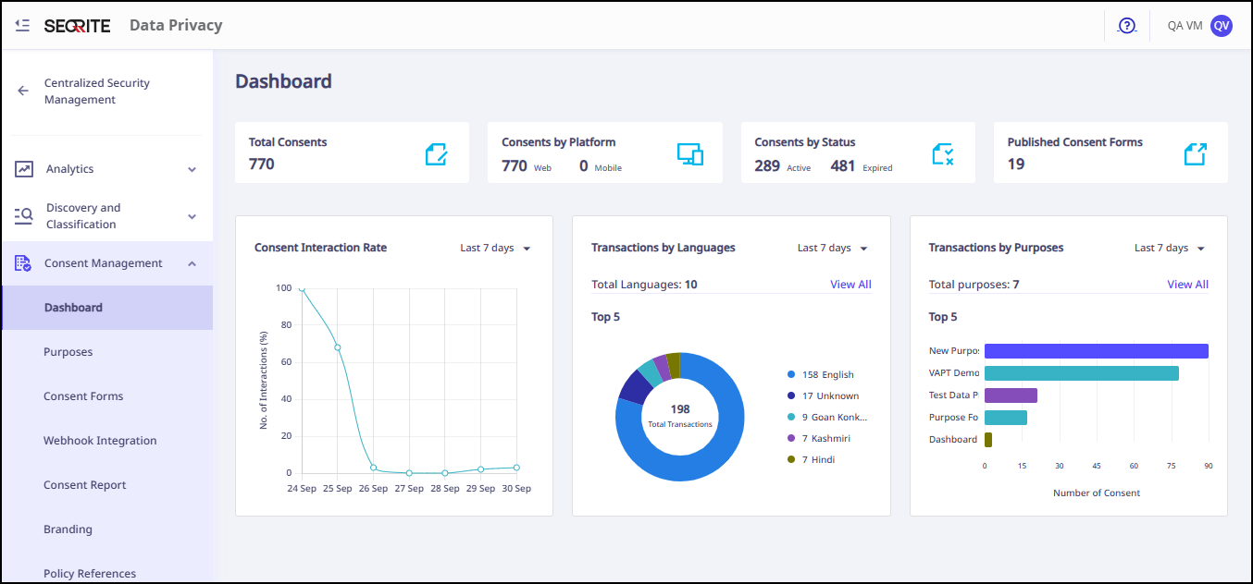This screenshot has width=1253, height=584.
Task: Click the QV user avatar
Action: coord(1222,26)
